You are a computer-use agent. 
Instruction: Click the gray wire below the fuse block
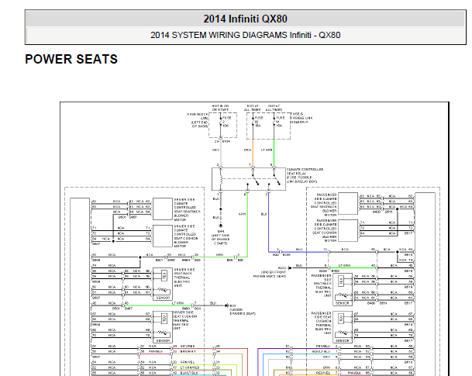tap(221, 154)
